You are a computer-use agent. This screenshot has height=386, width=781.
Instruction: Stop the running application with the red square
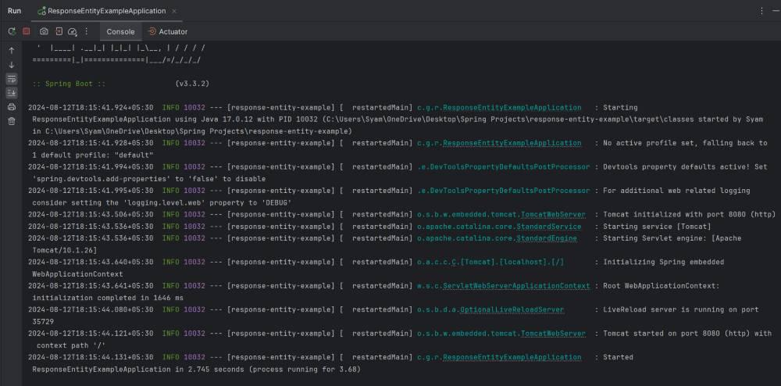click(27, 31)
